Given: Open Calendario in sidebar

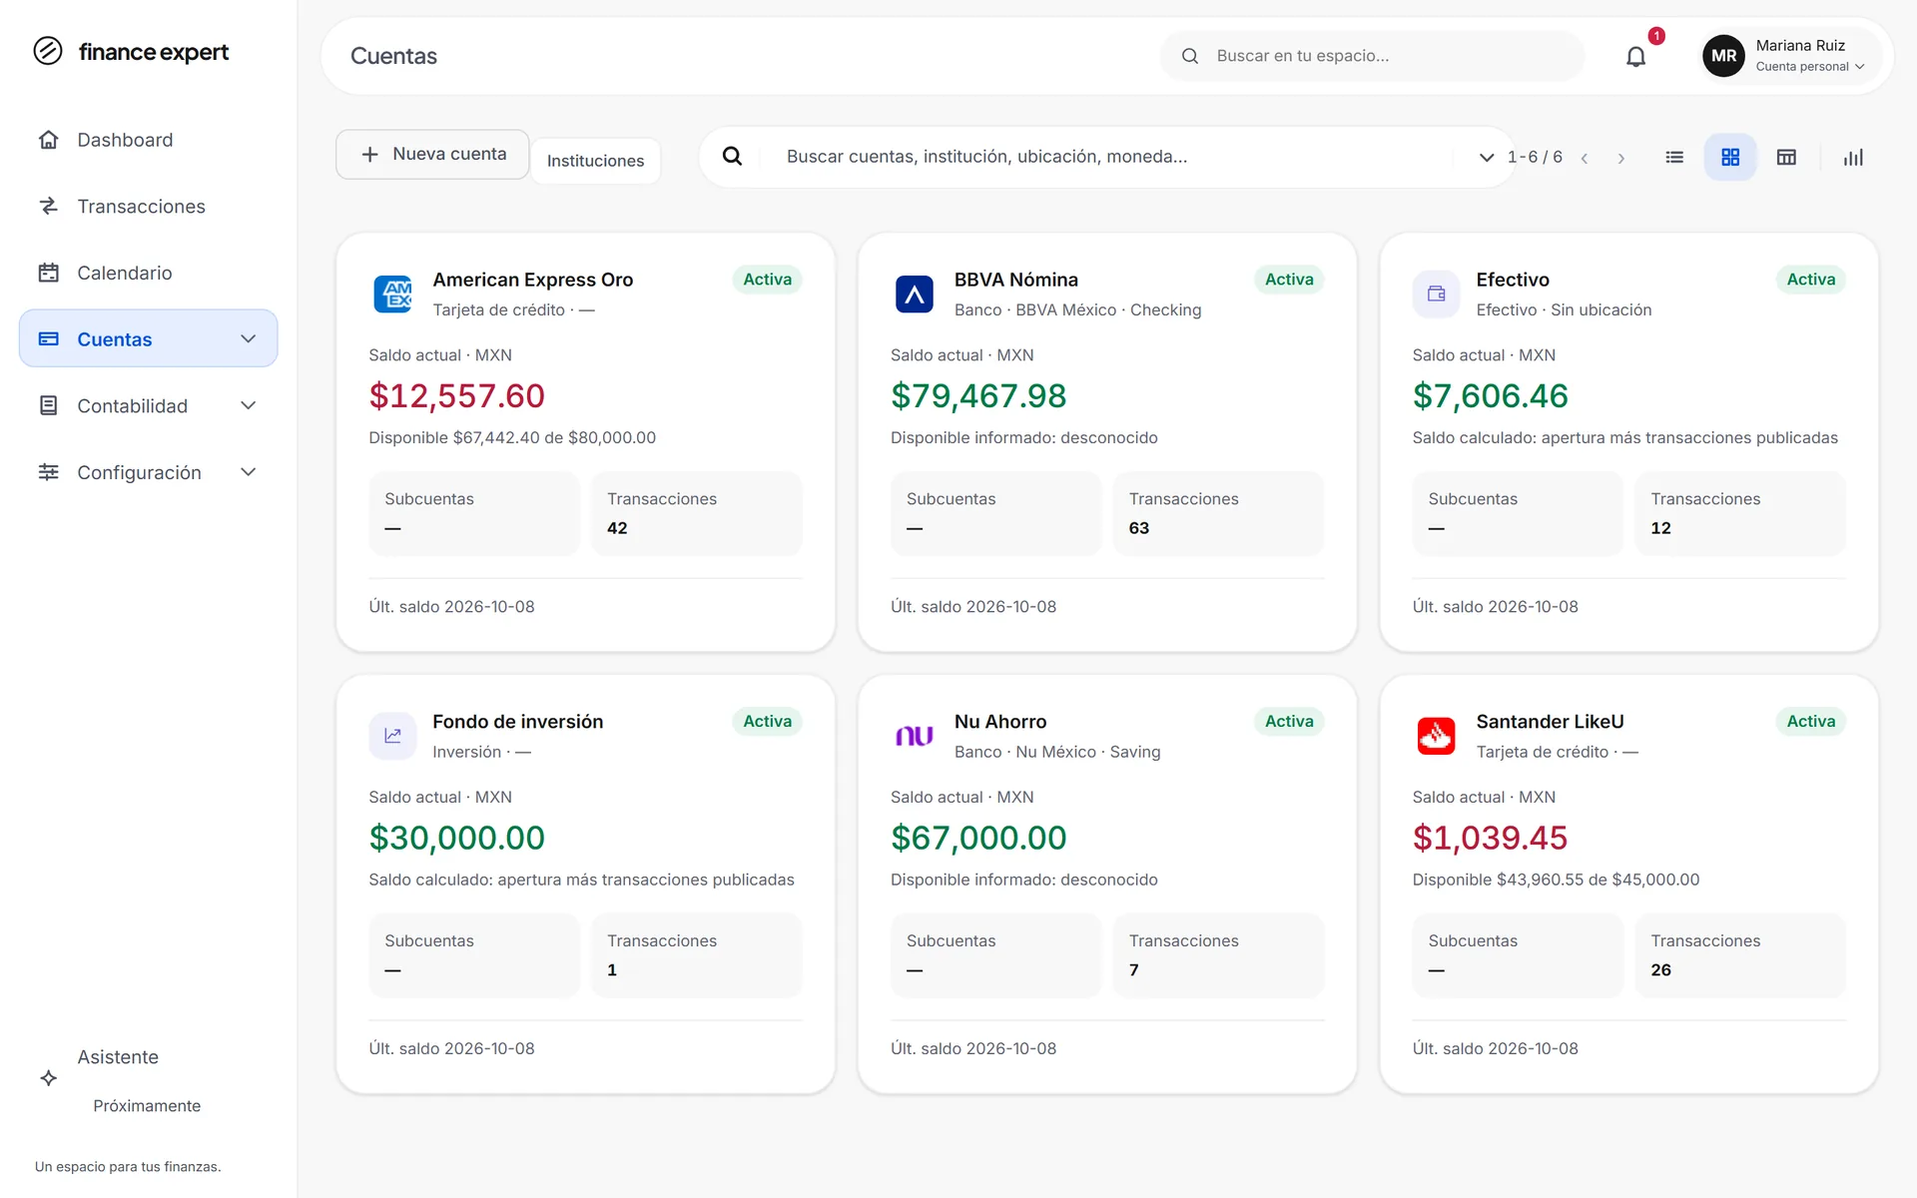Looking at the screenshot, I should [149, 273].
